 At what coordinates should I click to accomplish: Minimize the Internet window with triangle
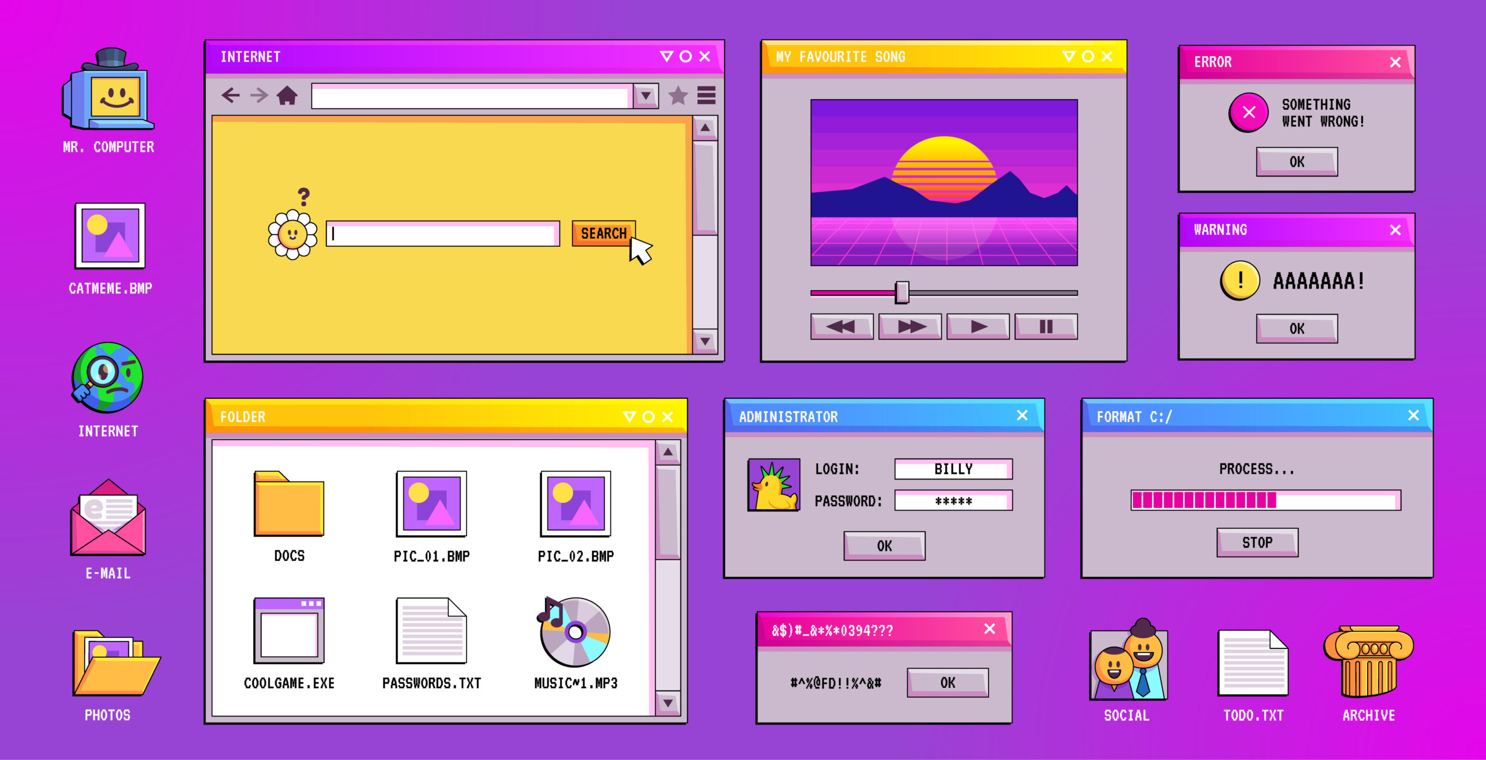[666, 56]
